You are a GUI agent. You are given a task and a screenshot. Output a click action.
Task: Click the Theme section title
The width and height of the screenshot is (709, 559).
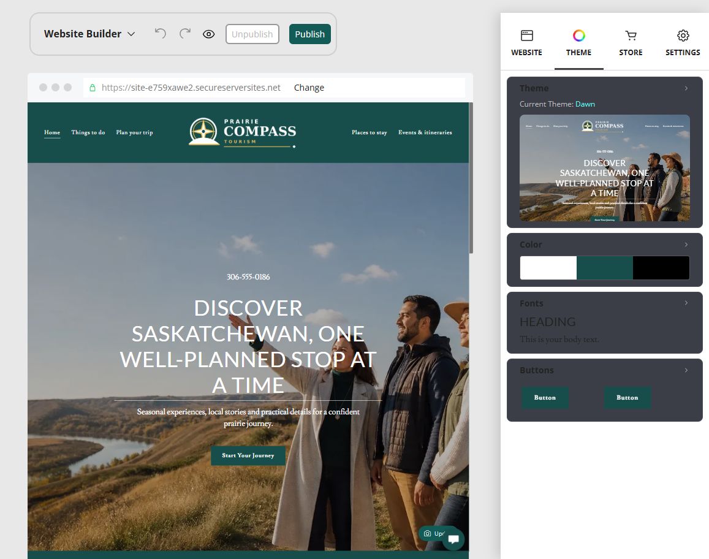click(534, 88)
